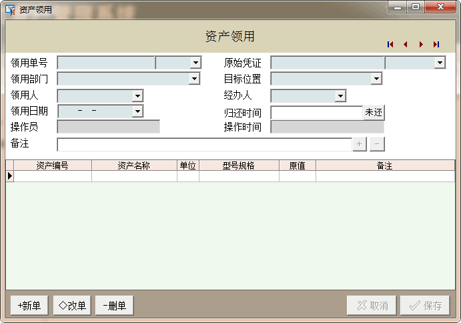Open the 领用日期 date picker dropdown
The image size is (461, 323).
pos(137,111)
